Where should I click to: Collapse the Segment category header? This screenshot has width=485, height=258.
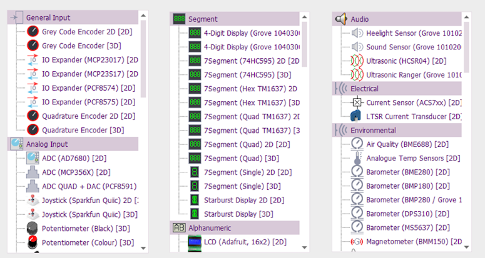click(x=203, y=19)
